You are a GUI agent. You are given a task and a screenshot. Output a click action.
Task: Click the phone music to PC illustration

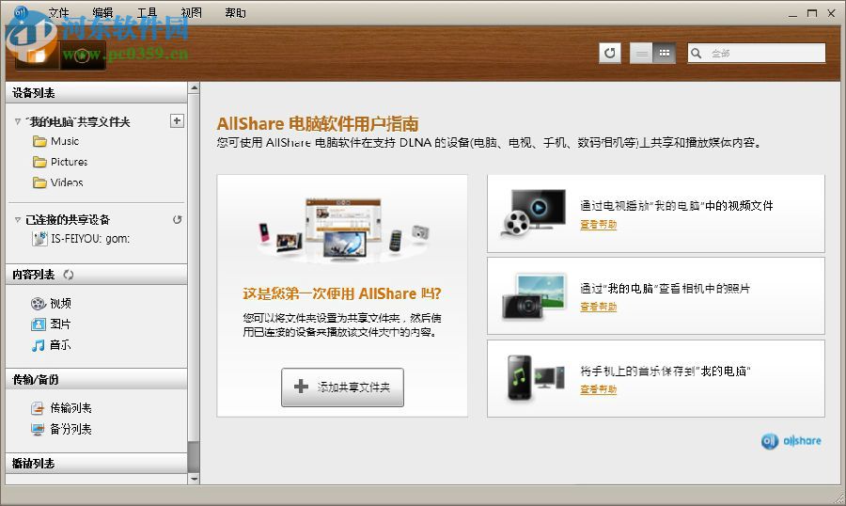[536, 377]
